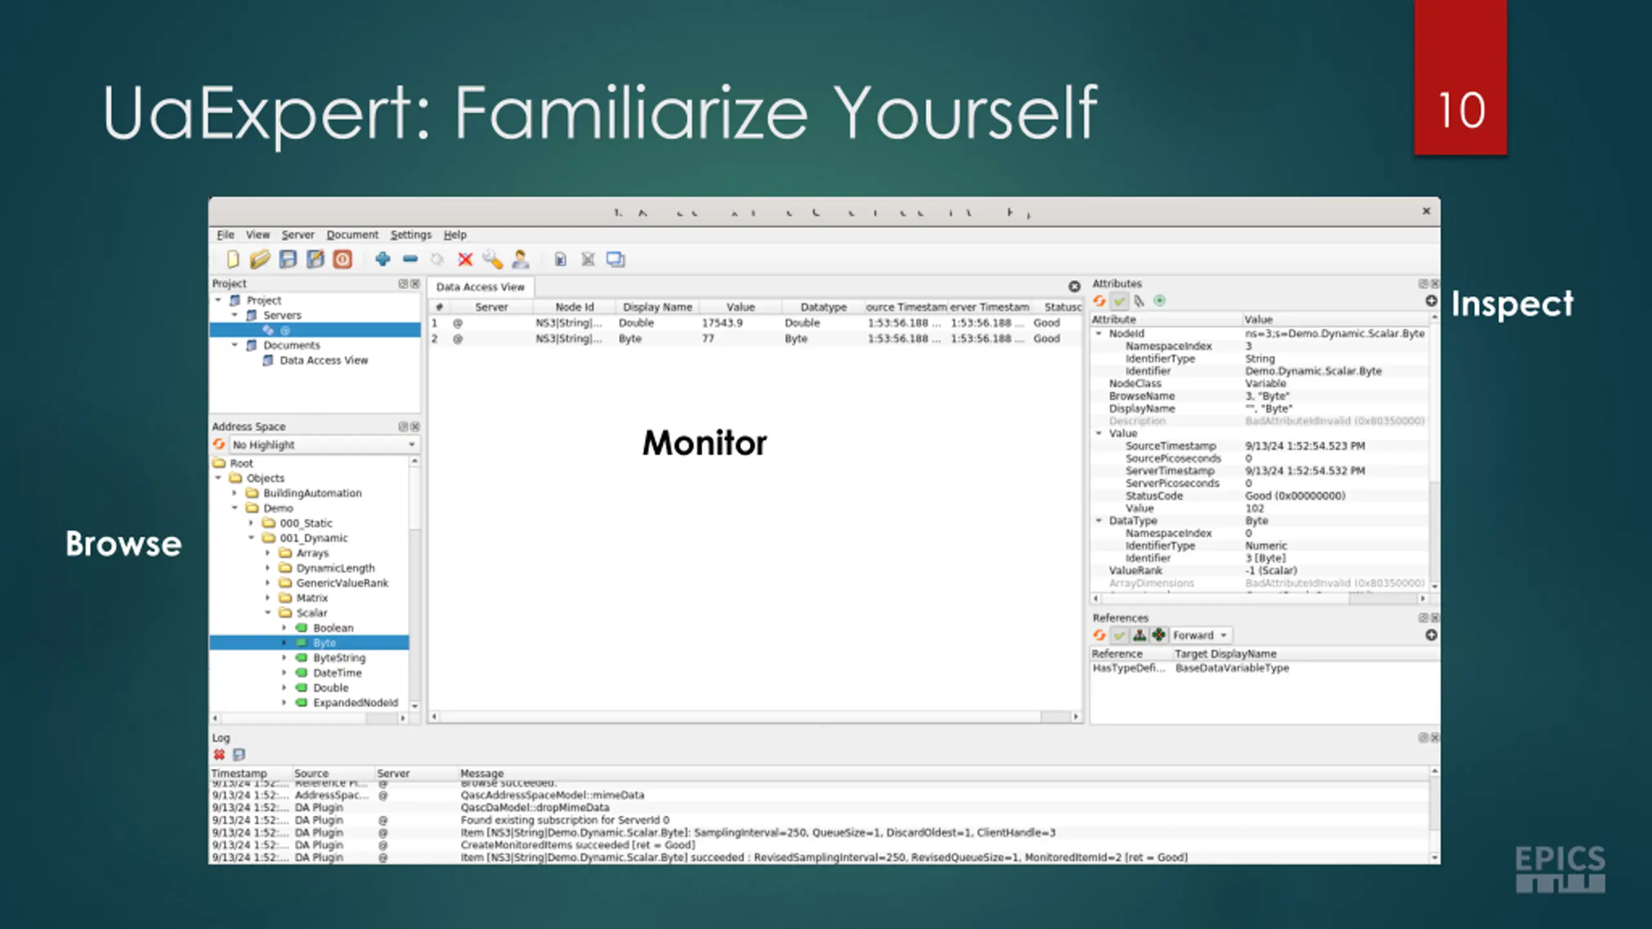This screenshot has height=929, width=1652.
Task: Click the Open project folder icon
Action: pyautogui.click(x=260, y=259)
